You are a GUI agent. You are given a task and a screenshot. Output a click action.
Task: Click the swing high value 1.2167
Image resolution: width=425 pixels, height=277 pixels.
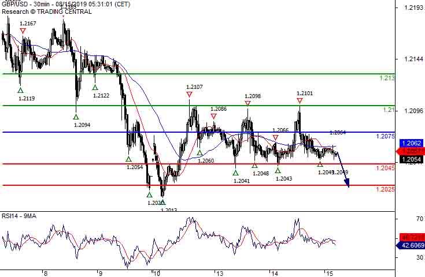[x=28, y=24]
